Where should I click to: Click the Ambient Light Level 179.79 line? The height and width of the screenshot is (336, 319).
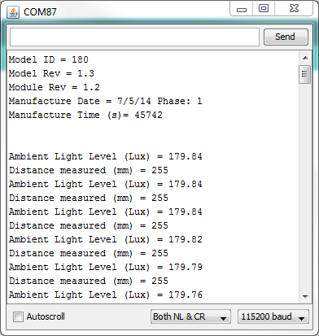[x=106, y=267]
